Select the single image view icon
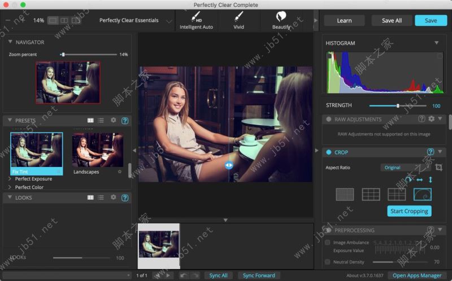Viewport: 452px width, 281px height. click(53, 20)
